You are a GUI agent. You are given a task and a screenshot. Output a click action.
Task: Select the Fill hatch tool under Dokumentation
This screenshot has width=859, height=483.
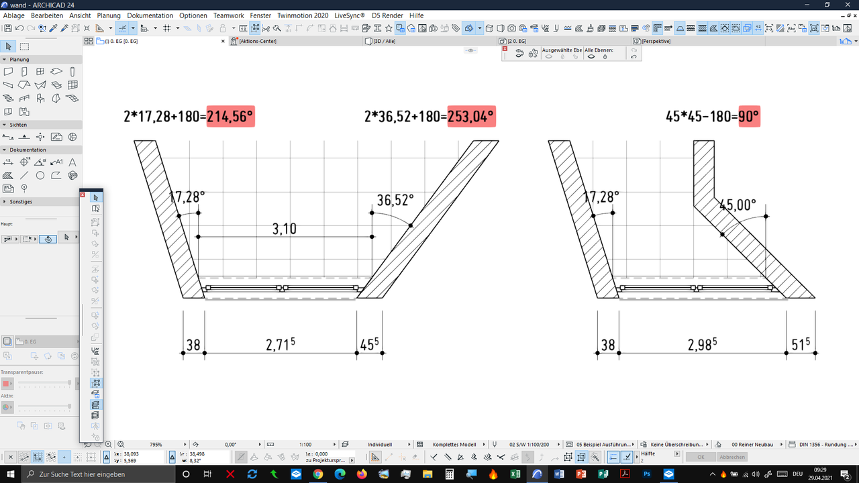(x=8, y=176)
